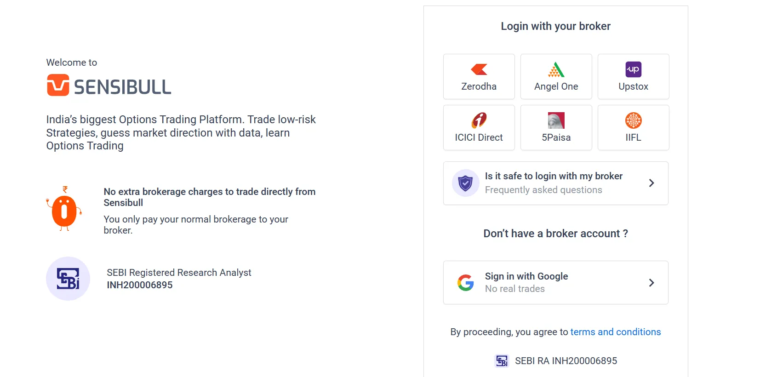Viewport: 777px width, 377px height.
Task: Click the Sensibull orange logo mark
Action: 58,85
